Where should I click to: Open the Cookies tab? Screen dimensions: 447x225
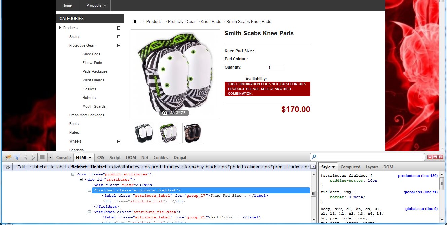[161, 157]
